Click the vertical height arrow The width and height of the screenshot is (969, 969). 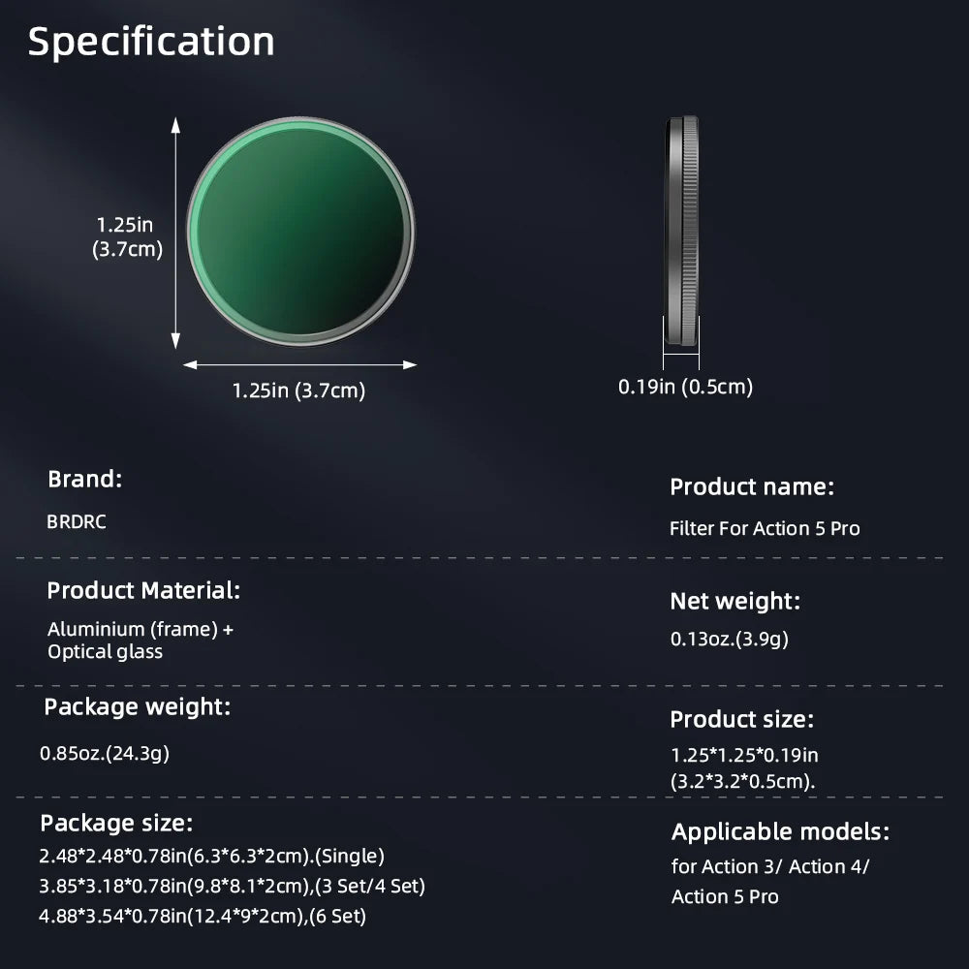(x=175, y=233)
